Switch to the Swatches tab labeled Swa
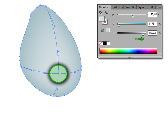168x116 pixels. (x=127, y=7)
